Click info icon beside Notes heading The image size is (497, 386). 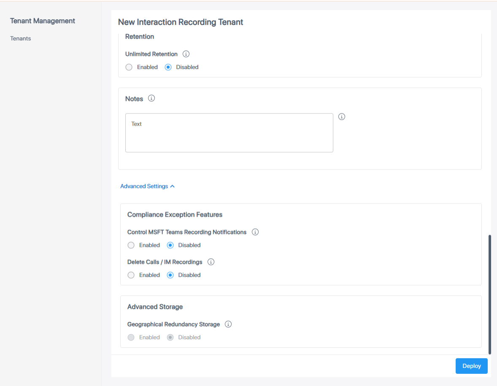(151, 98)
